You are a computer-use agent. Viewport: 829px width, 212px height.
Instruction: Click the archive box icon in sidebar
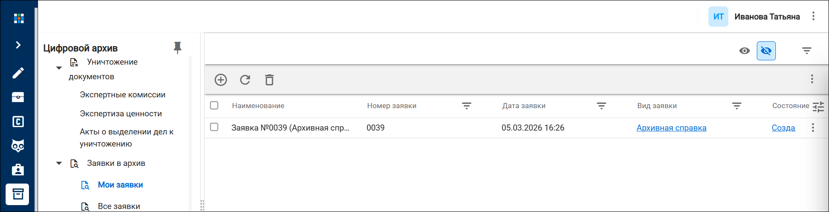click(18, 194)
